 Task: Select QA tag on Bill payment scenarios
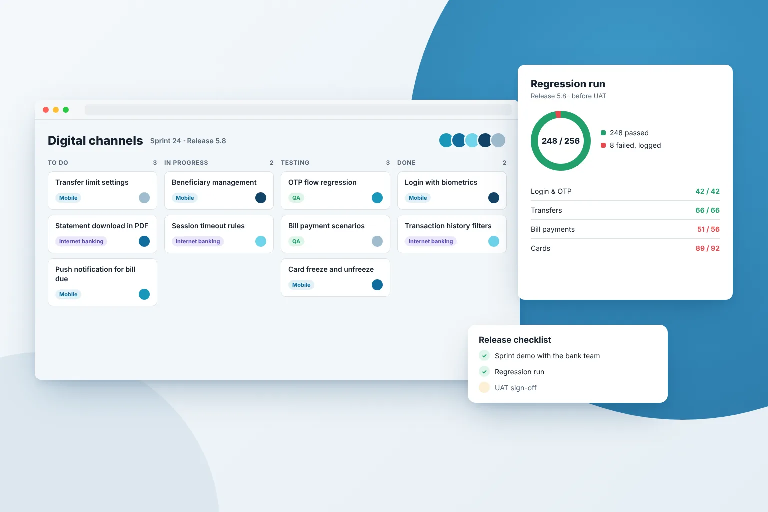296,241
